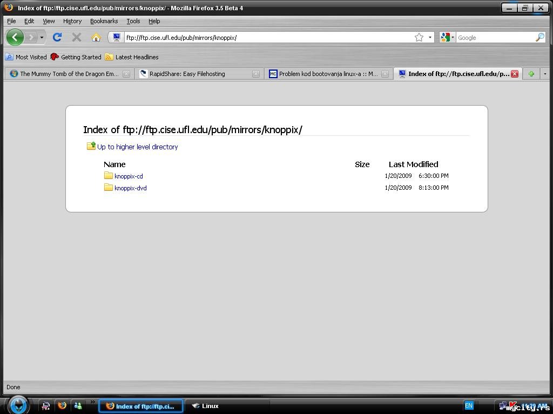The image size is (553, 414).
Task: Open the knoppix-dvd folder link
Action: tap(131, 188)
